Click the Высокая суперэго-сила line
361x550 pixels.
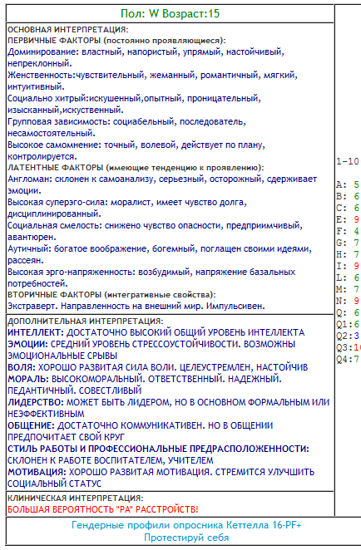[x=127, y=208]
